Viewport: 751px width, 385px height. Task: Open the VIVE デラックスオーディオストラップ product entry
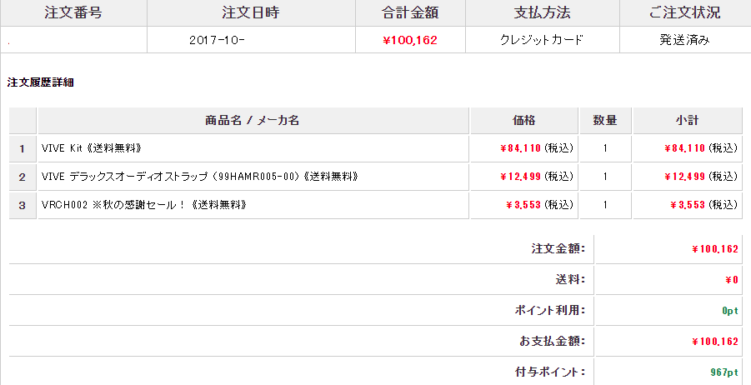pyautogui.click(x=200, y=177)
